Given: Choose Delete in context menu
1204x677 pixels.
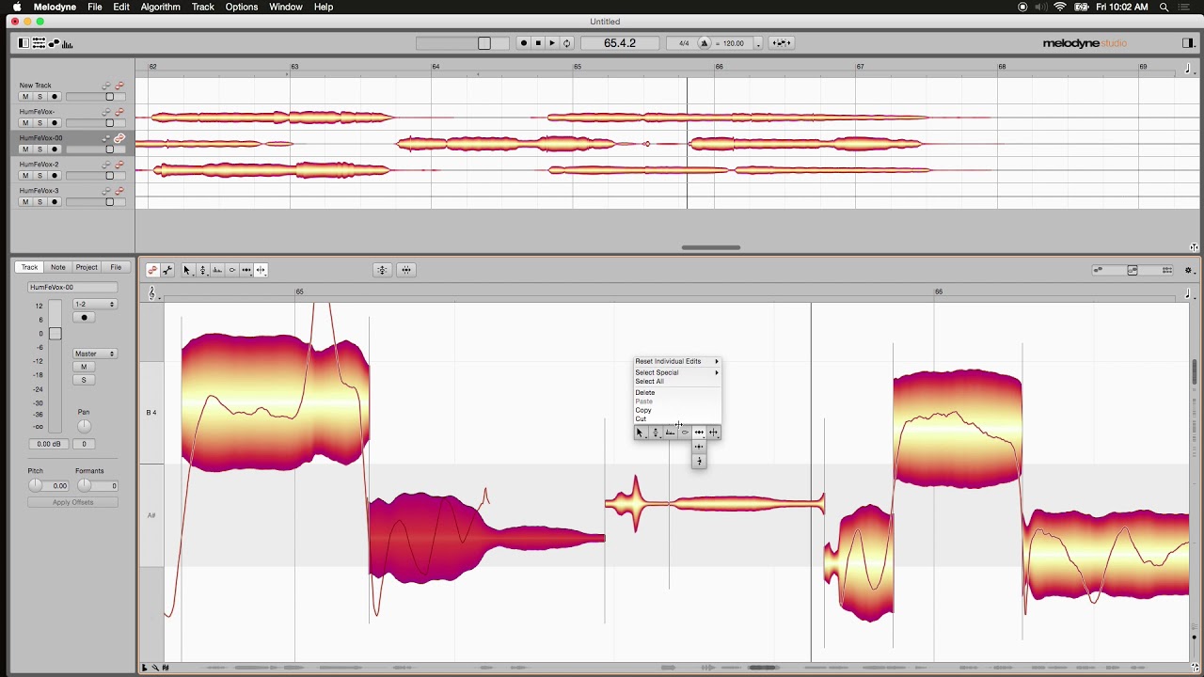Looking at the screenshot, I should [x=645, y=393].
